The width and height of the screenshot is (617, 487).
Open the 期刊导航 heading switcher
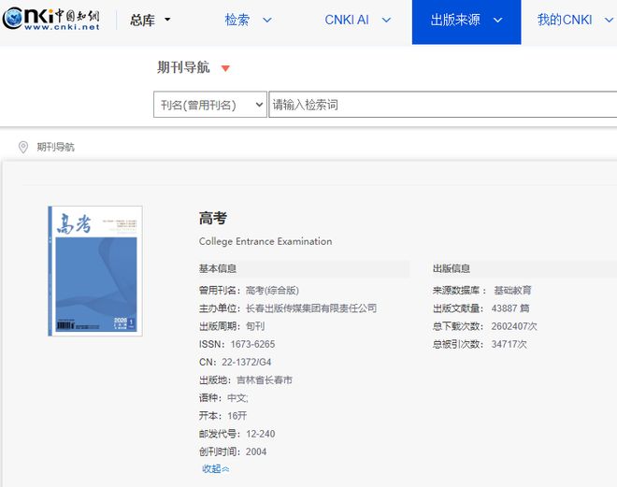pyautogui.click(x=183, y=67)
